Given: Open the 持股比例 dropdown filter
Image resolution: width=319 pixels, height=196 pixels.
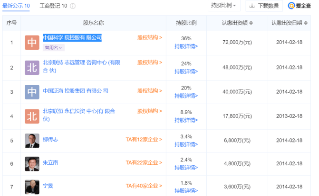Looking at the screenshot, I should point(224,6).
